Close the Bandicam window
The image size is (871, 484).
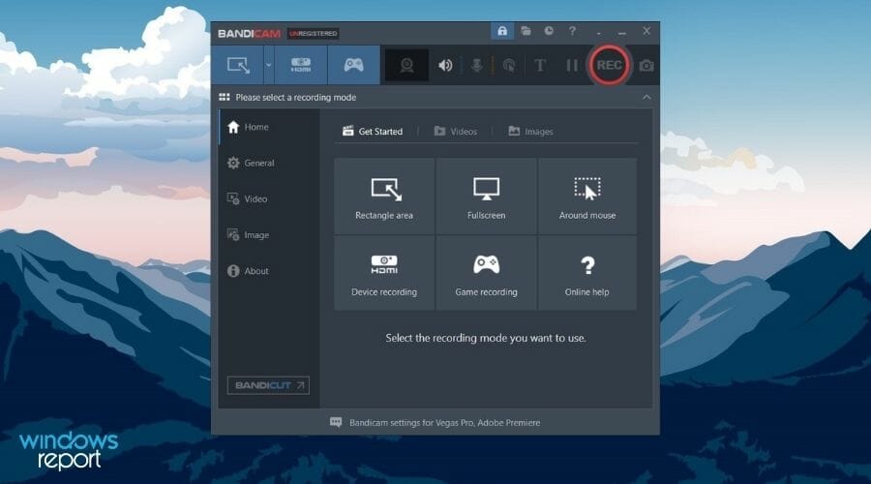(646, 31)
